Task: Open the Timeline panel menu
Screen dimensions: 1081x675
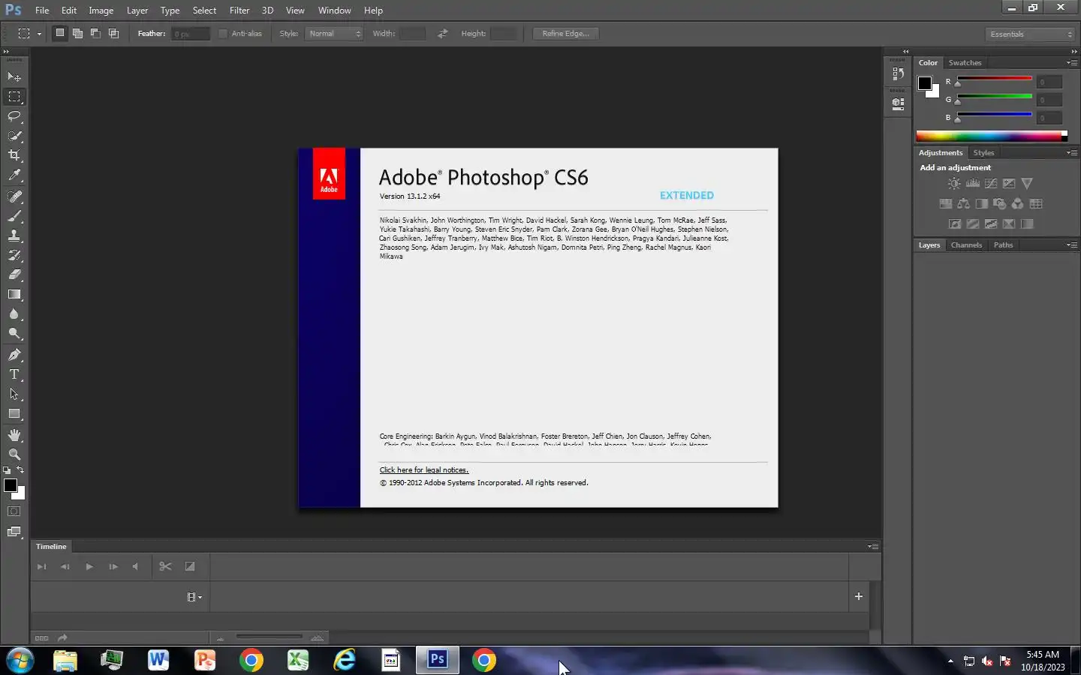Action: (873, 547)
